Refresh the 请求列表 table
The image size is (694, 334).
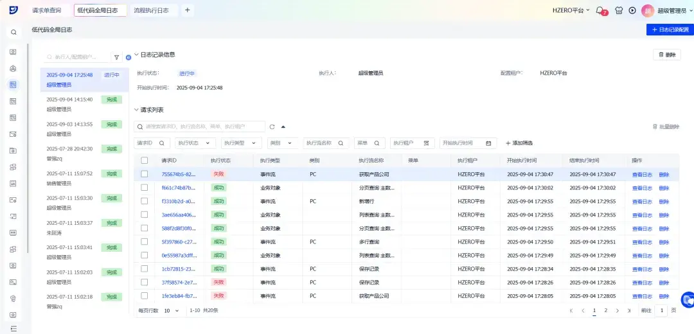tap(272, 127)
